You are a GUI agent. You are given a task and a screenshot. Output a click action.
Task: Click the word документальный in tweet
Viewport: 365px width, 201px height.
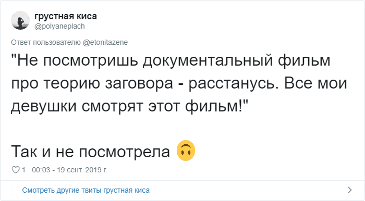[x=208, y=60]
